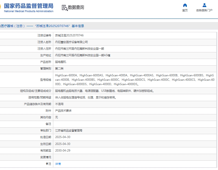Click 产品技术要求 in the 附件 row

[x=63, y=111]
